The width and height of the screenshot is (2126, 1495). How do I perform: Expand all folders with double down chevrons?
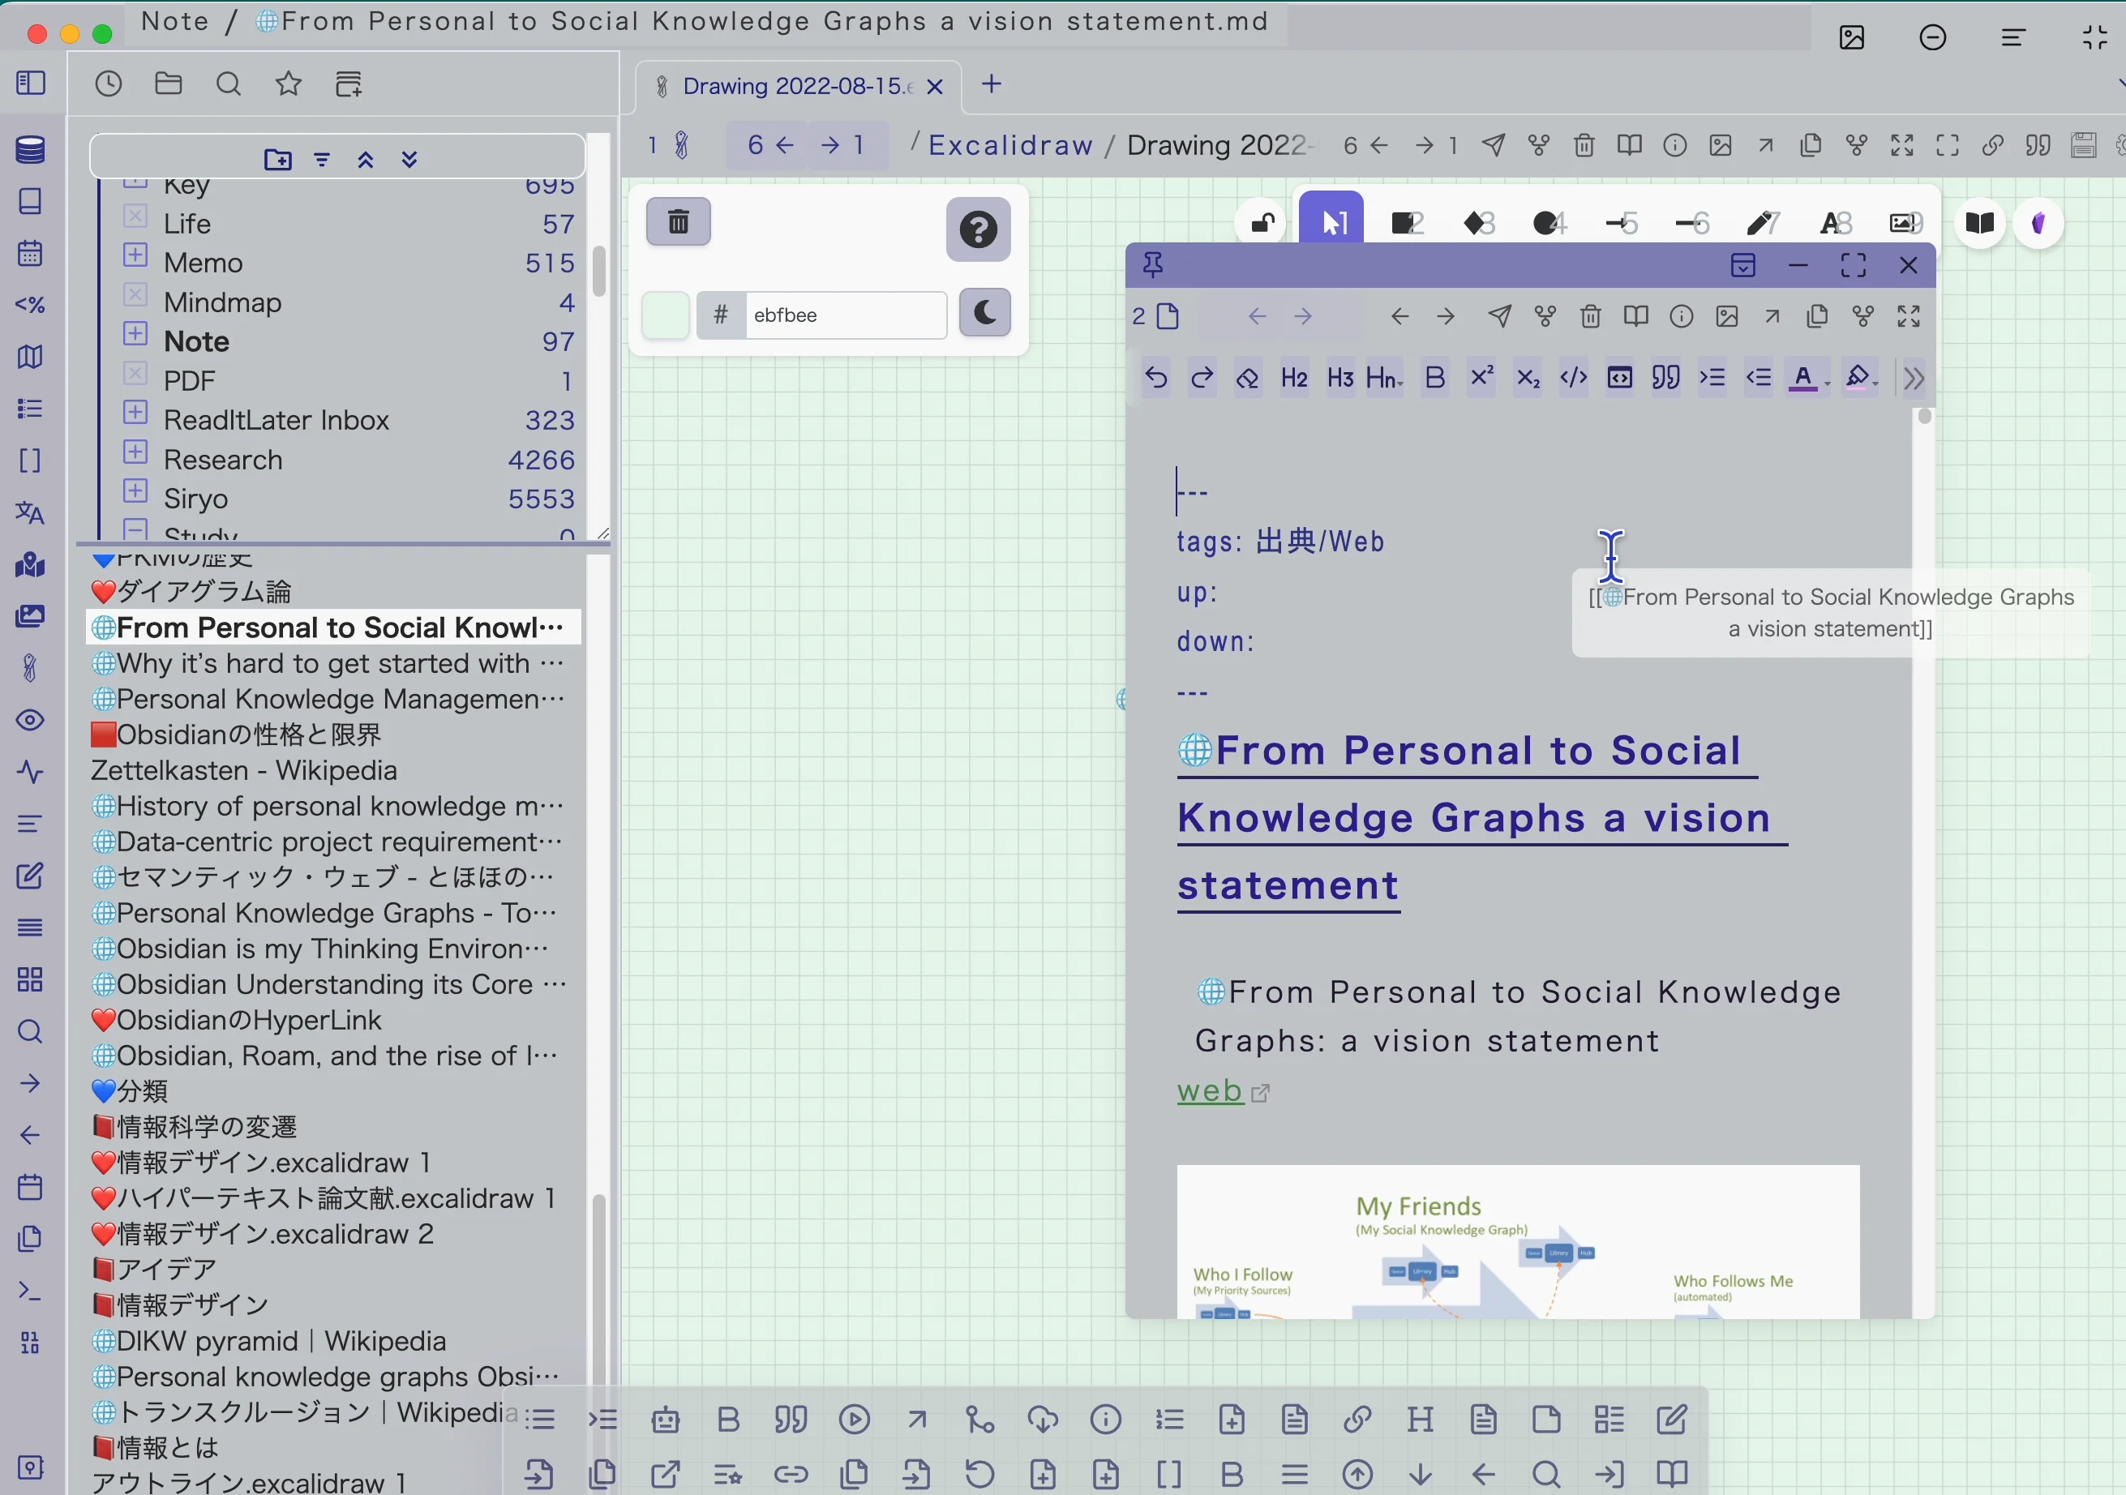[x=409, y=159]
